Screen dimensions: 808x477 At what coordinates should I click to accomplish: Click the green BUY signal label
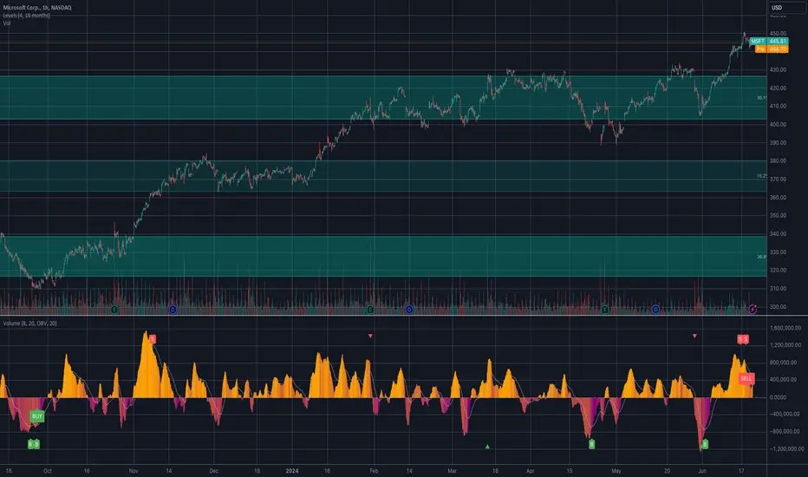36,416
